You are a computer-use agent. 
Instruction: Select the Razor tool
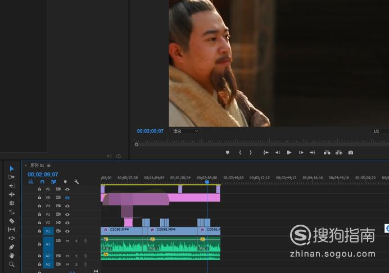tap(12, 220)
